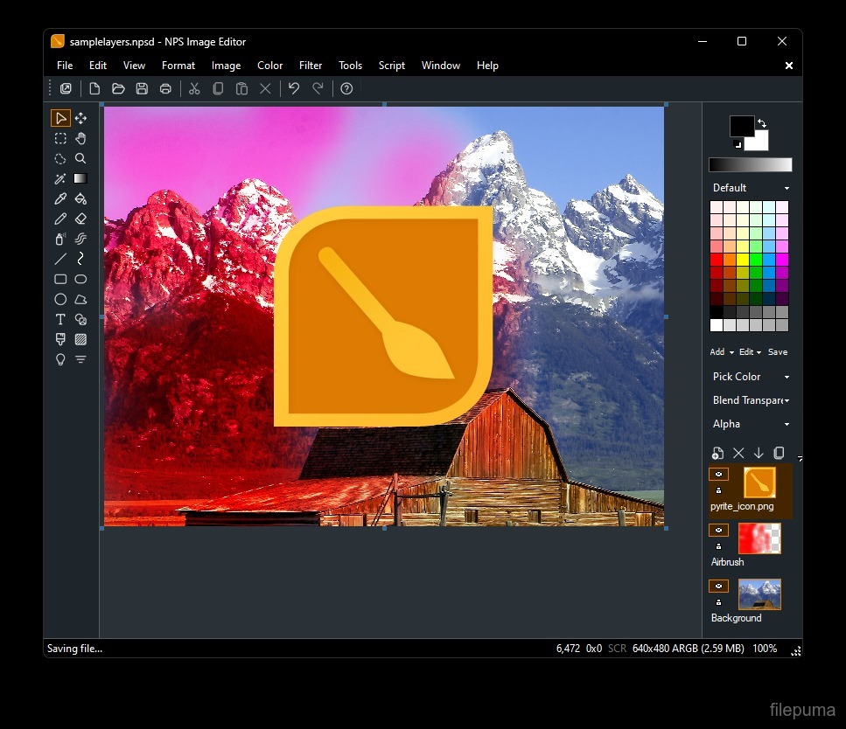This screenshot has width=846, height=729.
Task: Swap foreground and background colors
Action: pyautogui.click(x=762, y=123)
